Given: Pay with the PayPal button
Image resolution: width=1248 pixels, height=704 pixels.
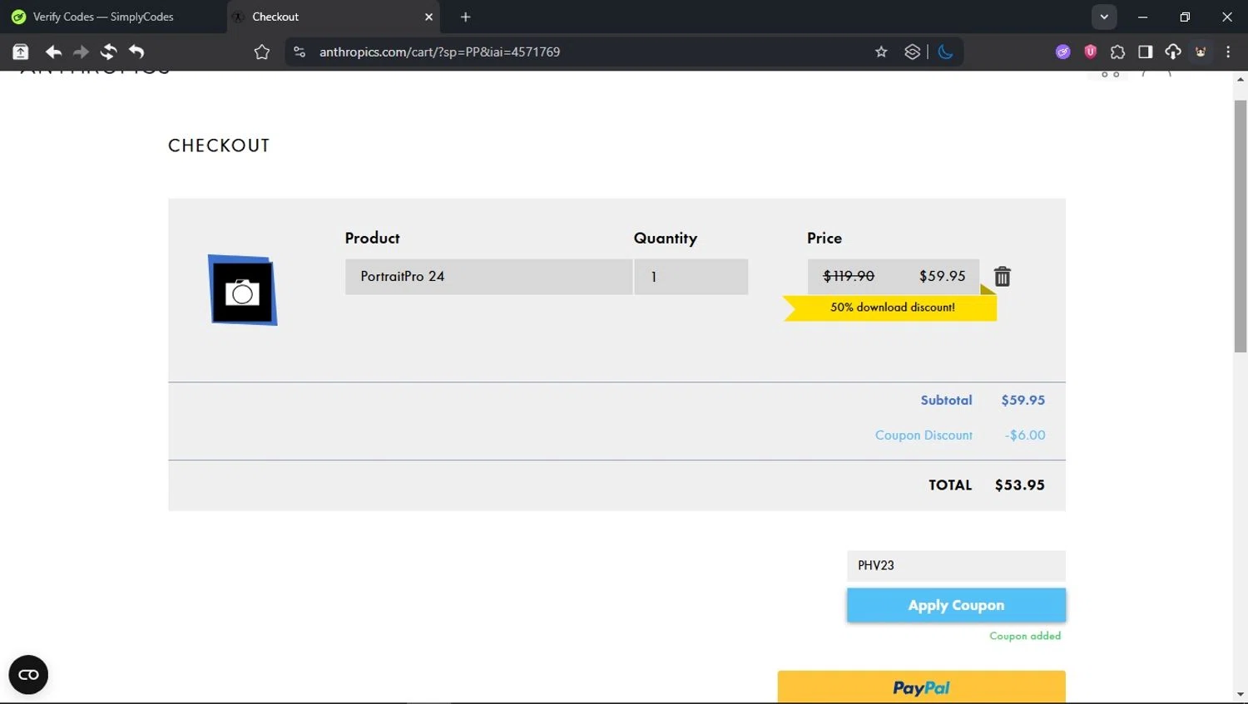Looking at the screenshot, I should coord(921,687).
